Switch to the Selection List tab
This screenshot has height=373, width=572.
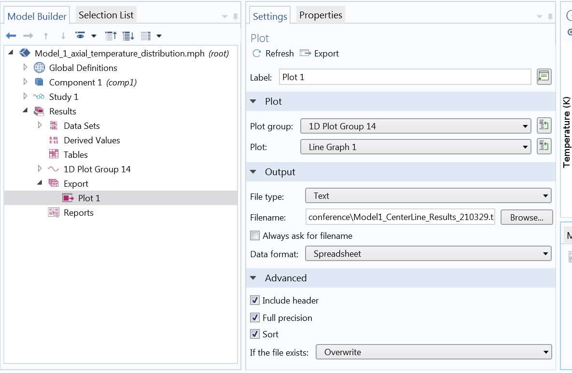click(106, 15)
